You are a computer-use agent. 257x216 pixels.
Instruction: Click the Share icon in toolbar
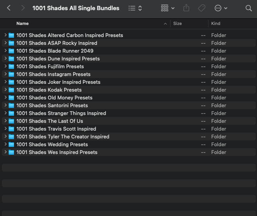(x=186, y=8)
